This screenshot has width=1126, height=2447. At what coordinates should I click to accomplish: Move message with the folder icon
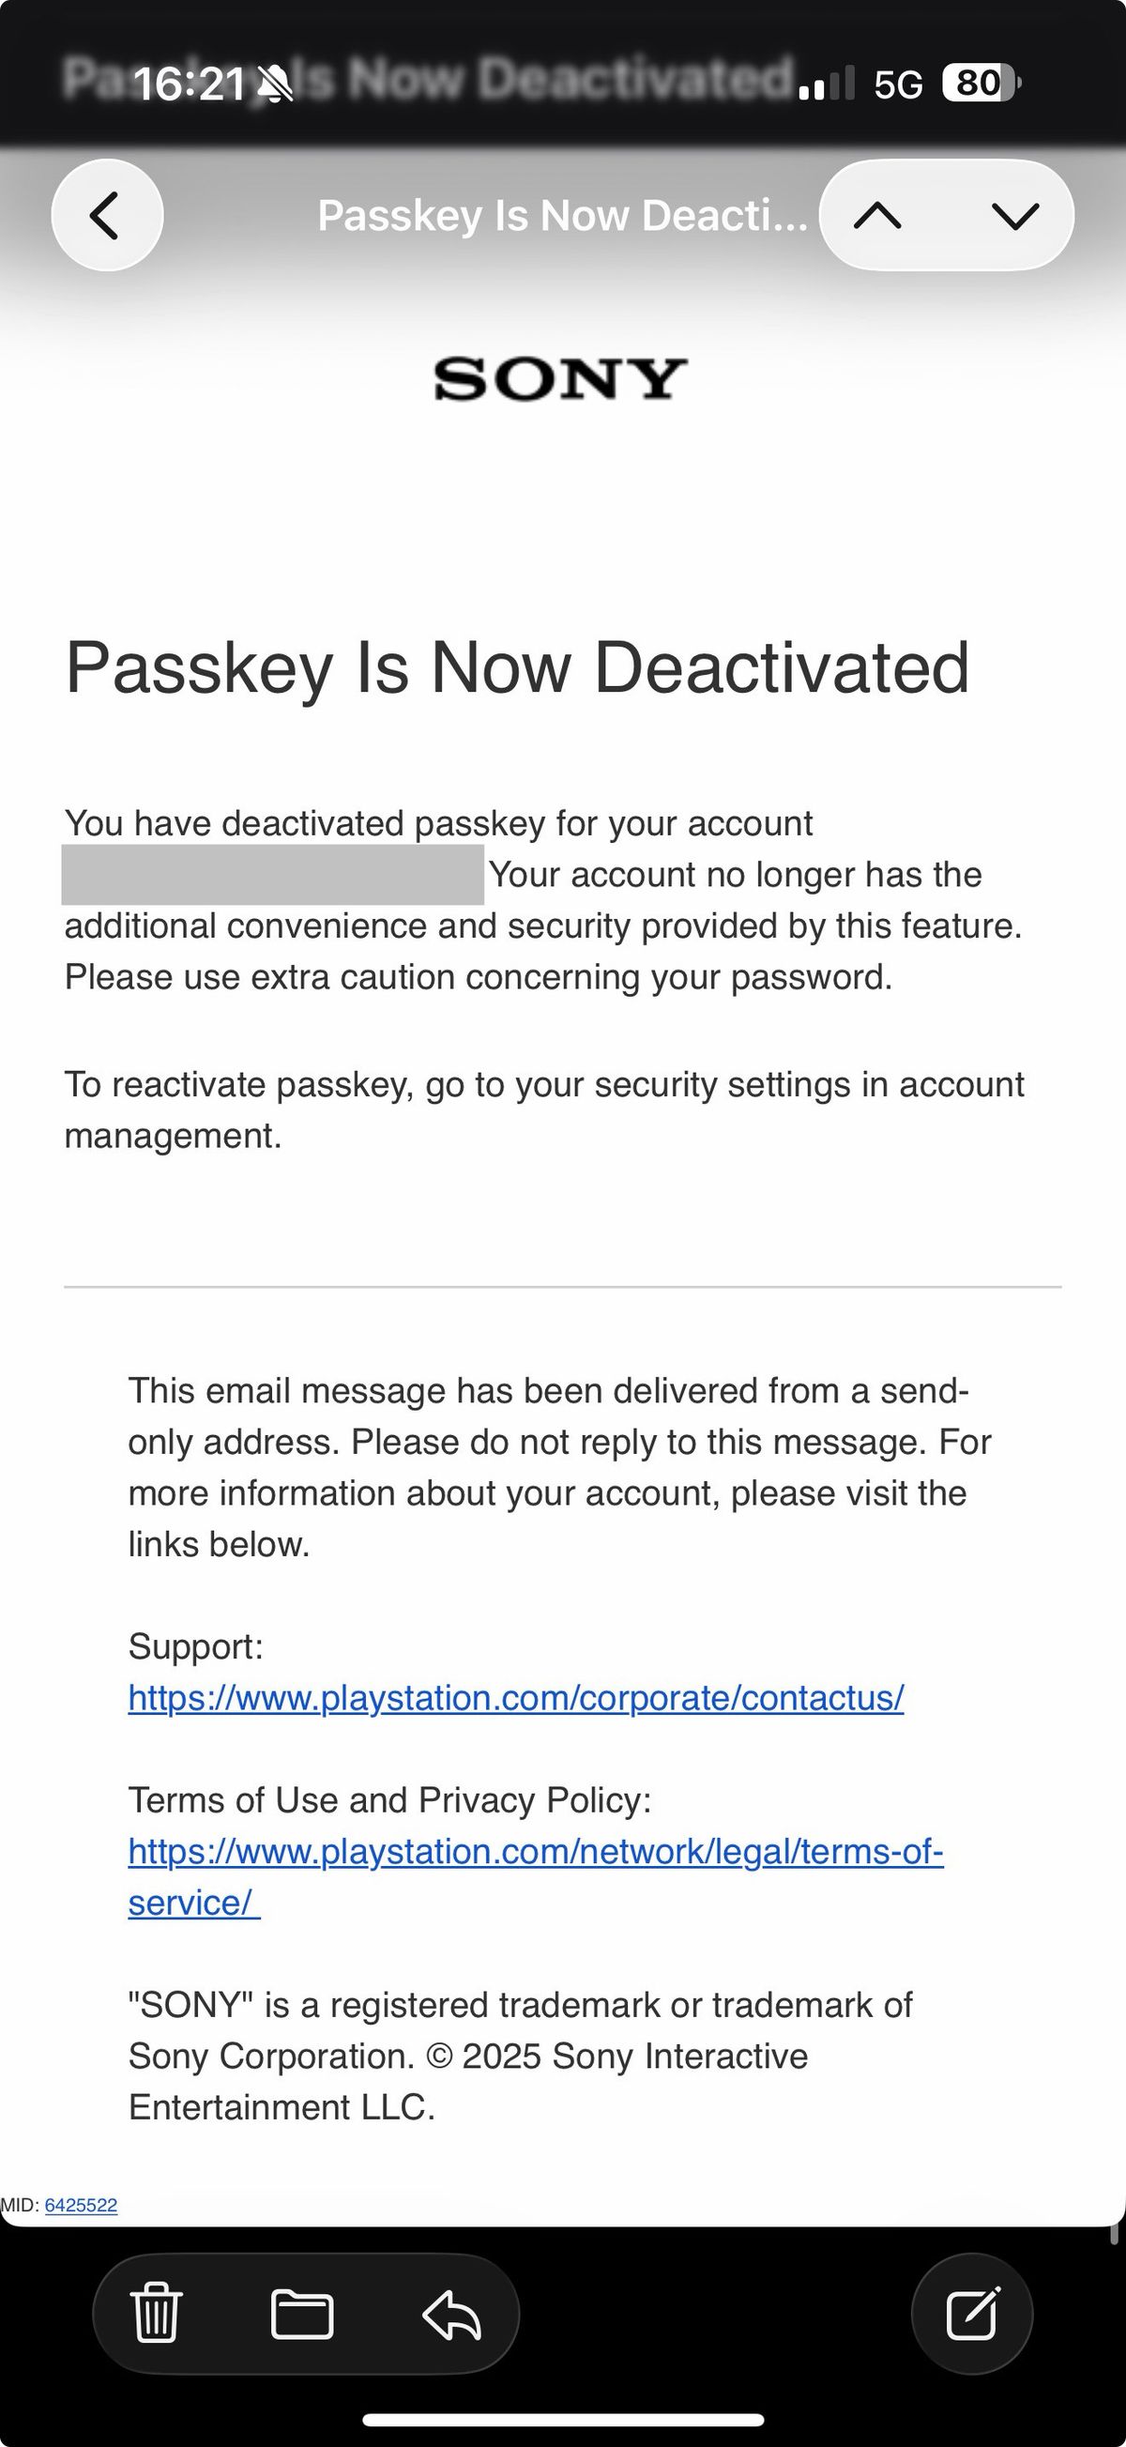(x=302, y=2313)
